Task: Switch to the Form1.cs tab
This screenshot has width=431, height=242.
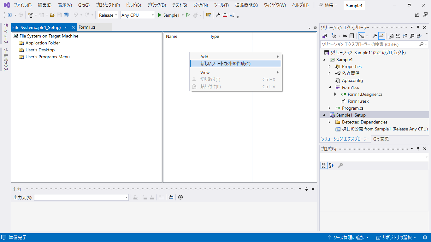Action: click(87, 27)
